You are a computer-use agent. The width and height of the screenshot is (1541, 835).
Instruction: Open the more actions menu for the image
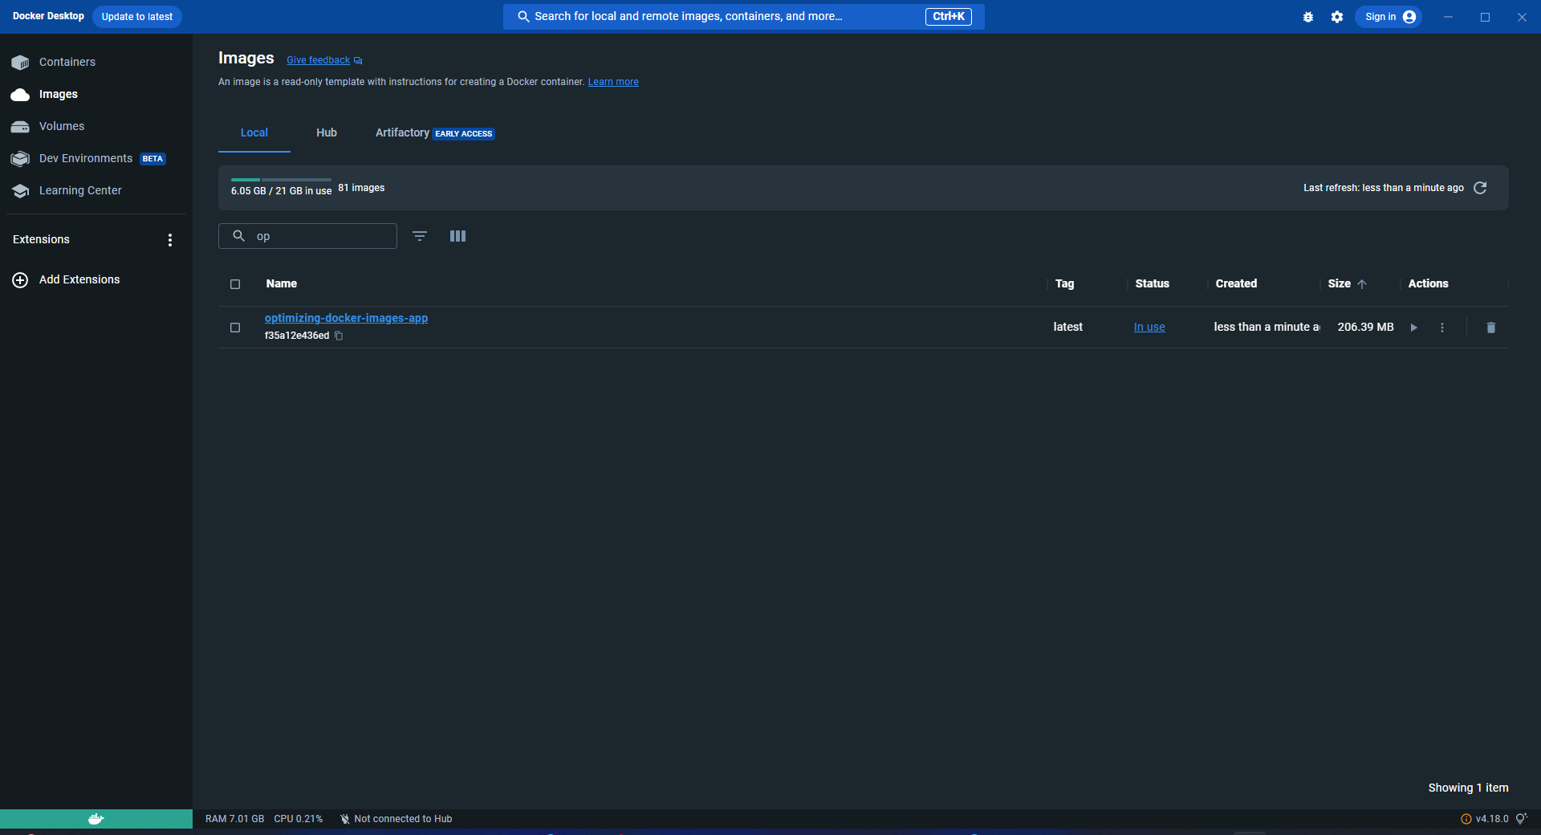click(x=1441, y=328)
